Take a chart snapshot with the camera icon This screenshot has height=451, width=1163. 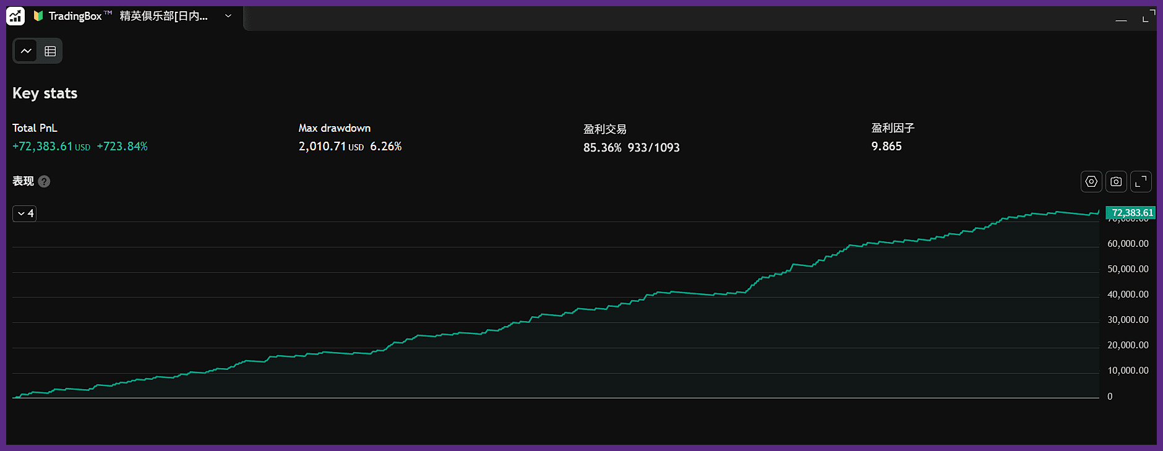click(1116, 181)
